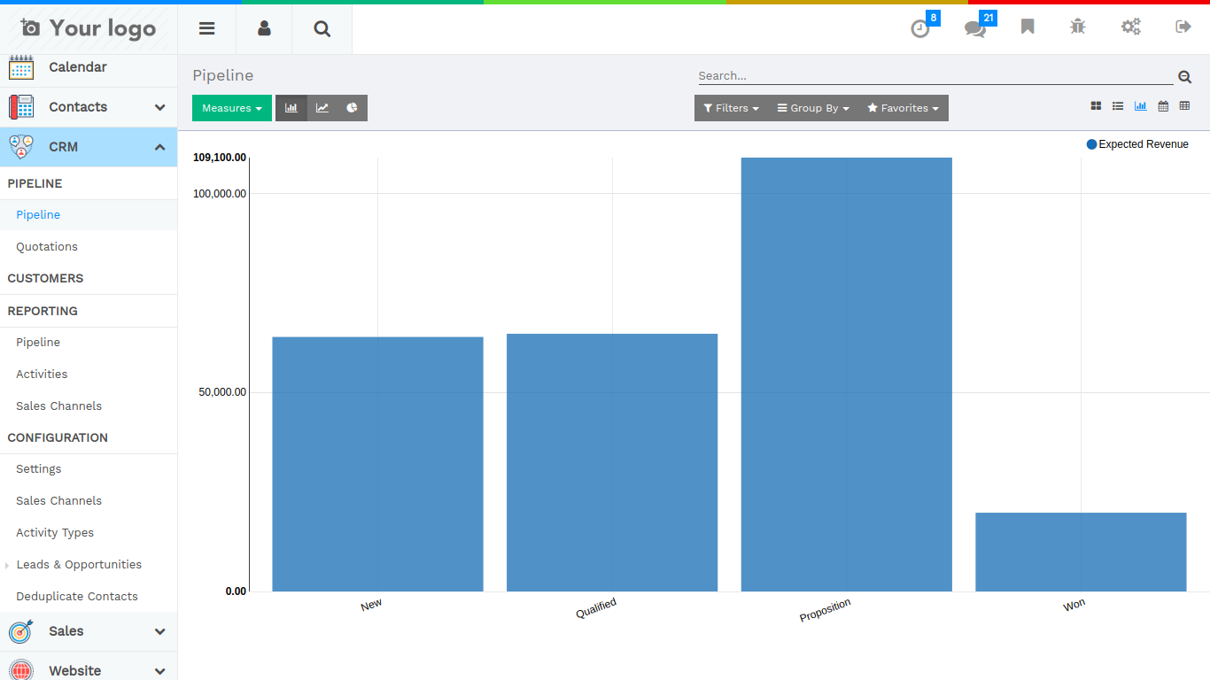Switch to bar chart mode
Image resolution: width=1210 pixels, height=680 pixels.
pos(291,108)
